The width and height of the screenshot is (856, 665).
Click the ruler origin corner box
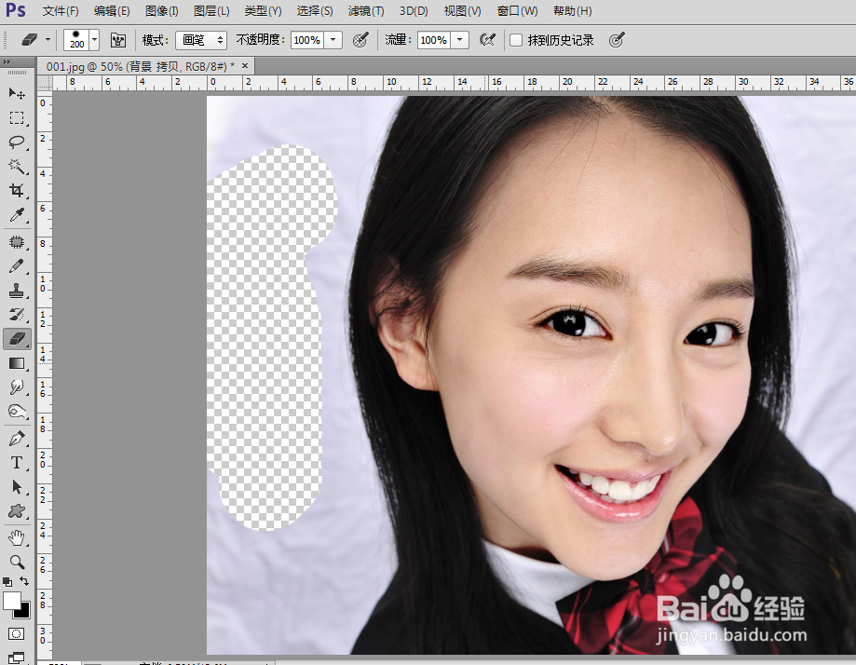(45, 83)
